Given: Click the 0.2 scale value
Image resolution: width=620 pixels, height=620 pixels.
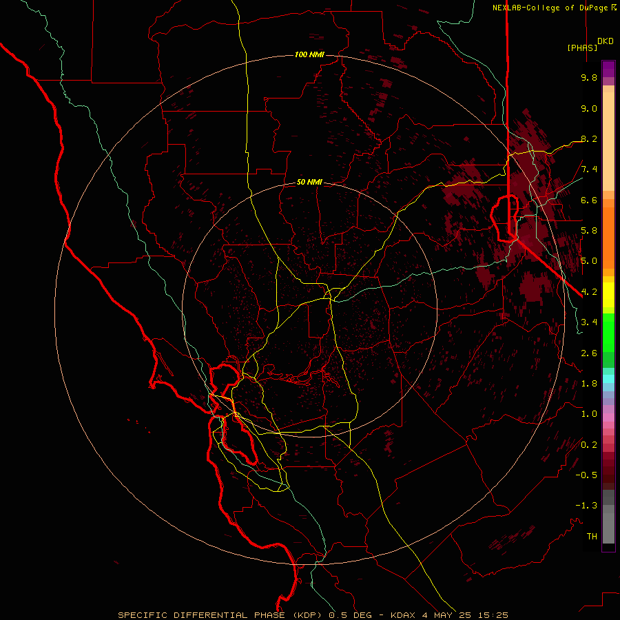Looking at the screenshot, I should pos(589,445).
